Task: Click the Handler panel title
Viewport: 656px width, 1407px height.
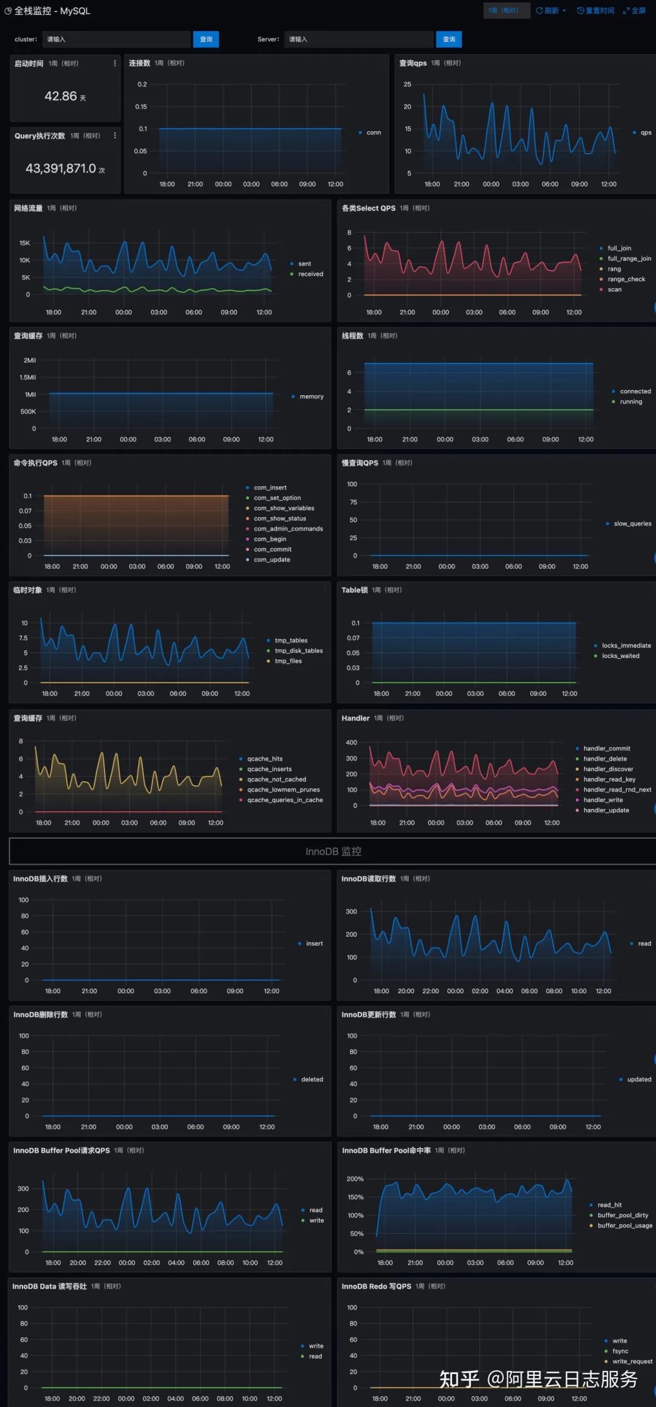Action: (x=355, y=718)
